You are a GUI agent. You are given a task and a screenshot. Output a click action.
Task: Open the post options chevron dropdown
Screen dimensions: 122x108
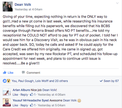pos(117,3)
